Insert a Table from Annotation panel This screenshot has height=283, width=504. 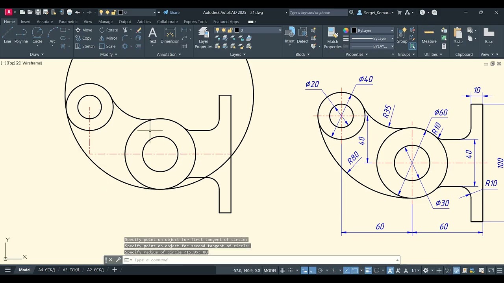184,46
